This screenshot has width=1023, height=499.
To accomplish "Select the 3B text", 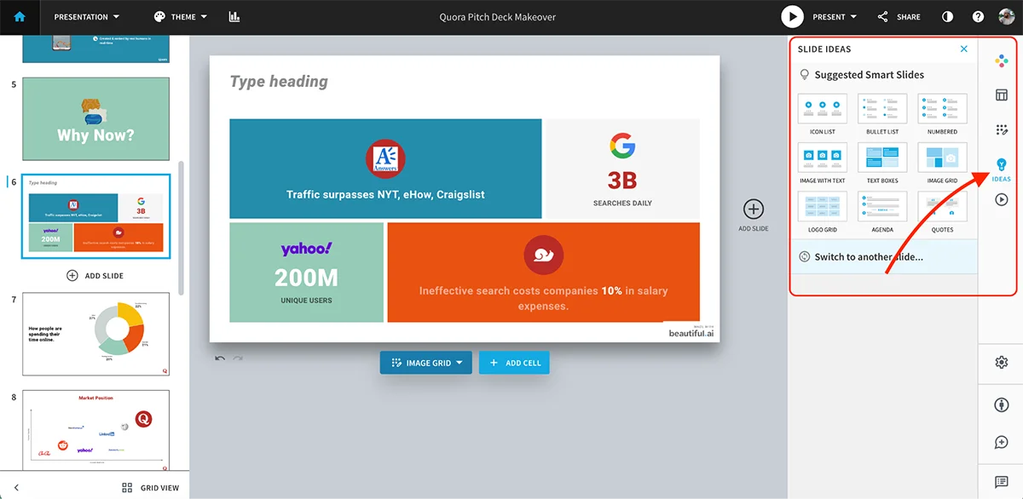I will 622,181.
